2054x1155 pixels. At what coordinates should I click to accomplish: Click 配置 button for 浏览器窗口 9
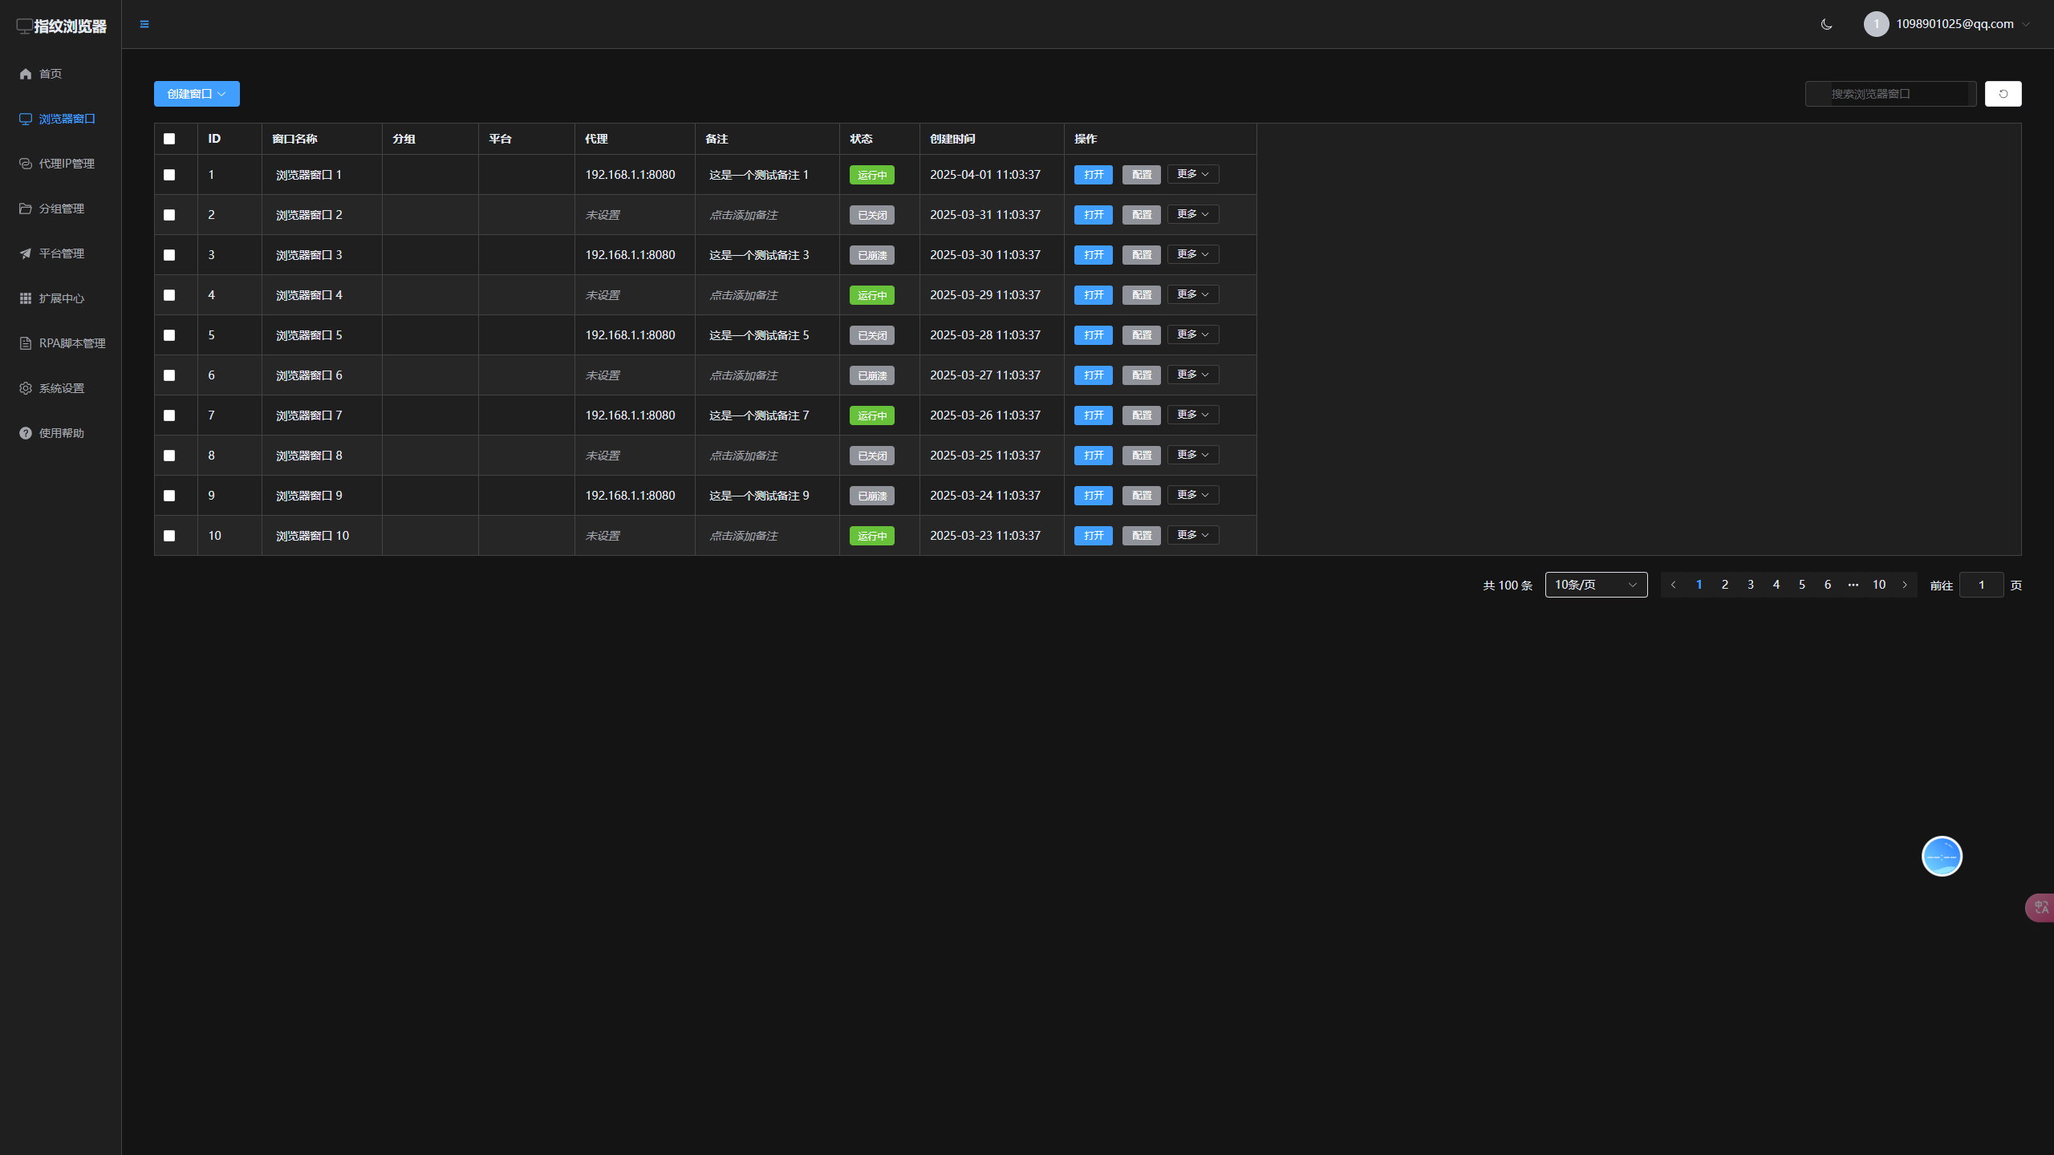(1141, 496)
